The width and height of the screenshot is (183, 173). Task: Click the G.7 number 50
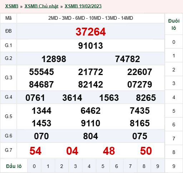coord(146,151)
